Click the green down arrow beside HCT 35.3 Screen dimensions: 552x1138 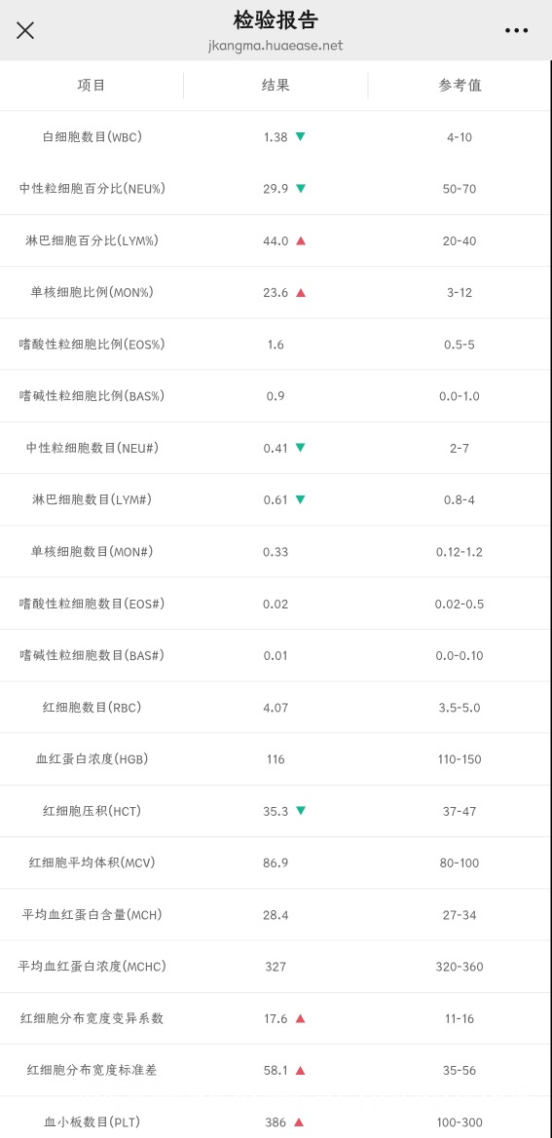301,811
